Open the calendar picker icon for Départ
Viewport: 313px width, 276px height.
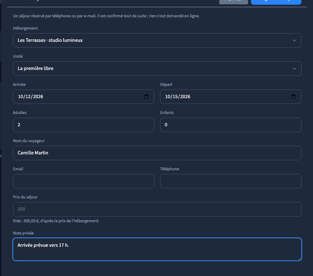294,97
